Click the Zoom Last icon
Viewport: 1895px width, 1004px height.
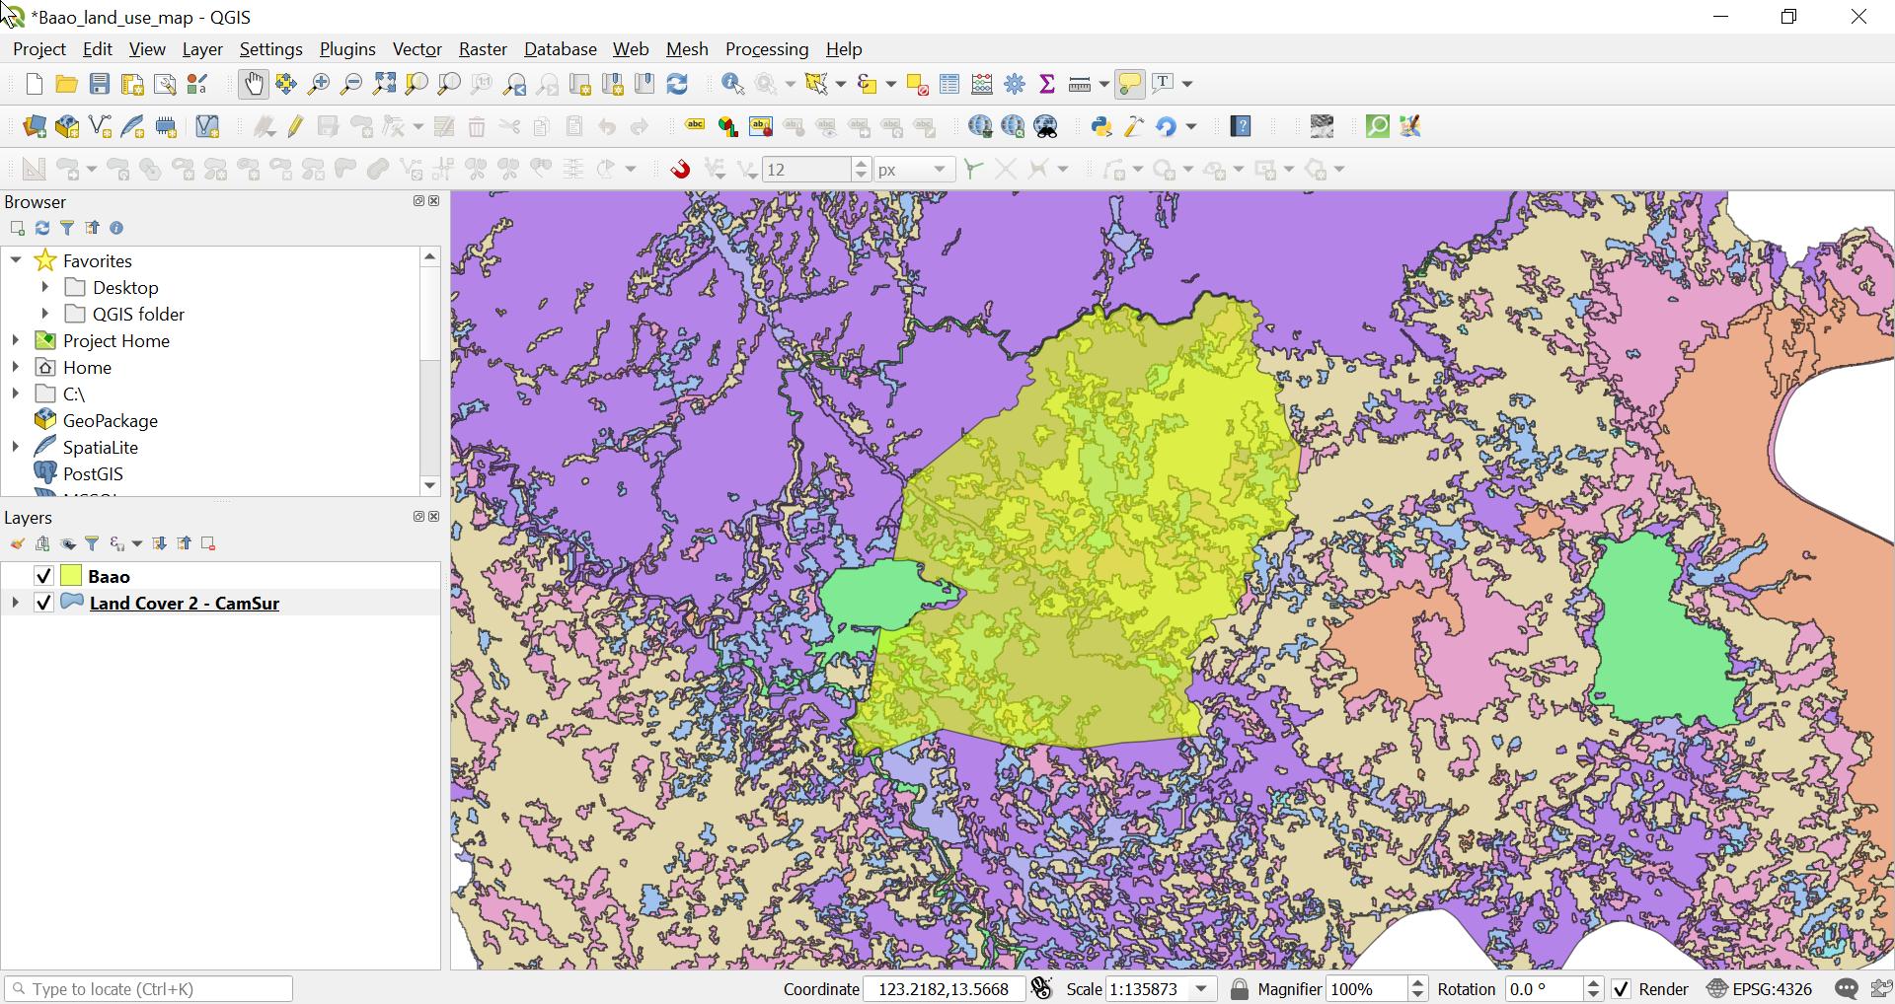(514, 84)
